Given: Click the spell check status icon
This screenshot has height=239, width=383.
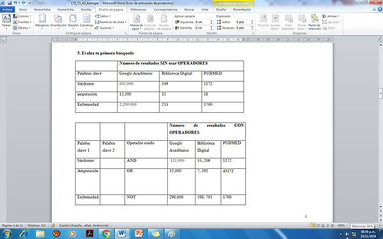Looking at the screenshot, I should coord(53,226).
